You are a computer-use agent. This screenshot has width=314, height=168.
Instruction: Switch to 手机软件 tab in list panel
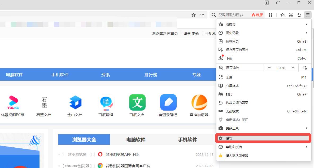(x=188, y=139)
